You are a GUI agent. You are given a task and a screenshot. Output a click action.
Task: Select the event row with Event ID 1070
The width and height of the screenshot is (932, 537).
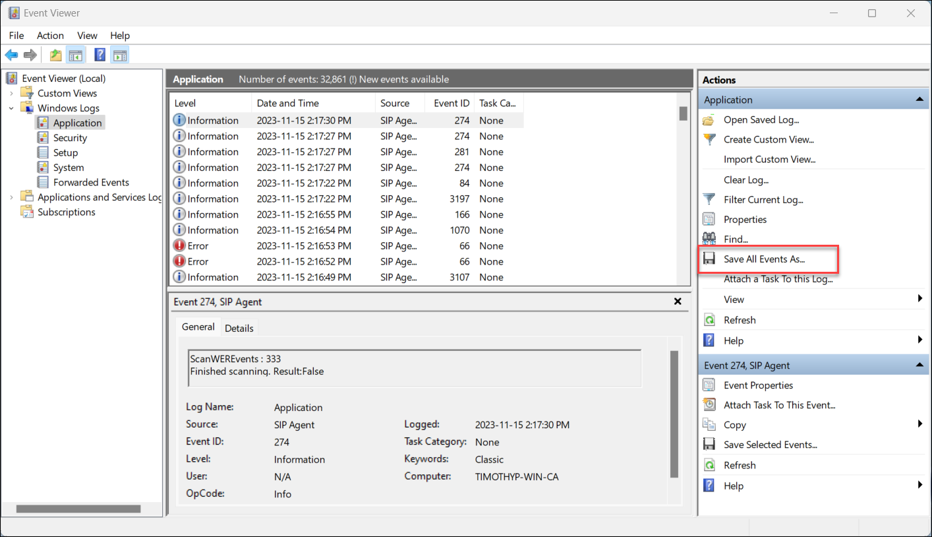pyautogui.click(x=347, y=230)
